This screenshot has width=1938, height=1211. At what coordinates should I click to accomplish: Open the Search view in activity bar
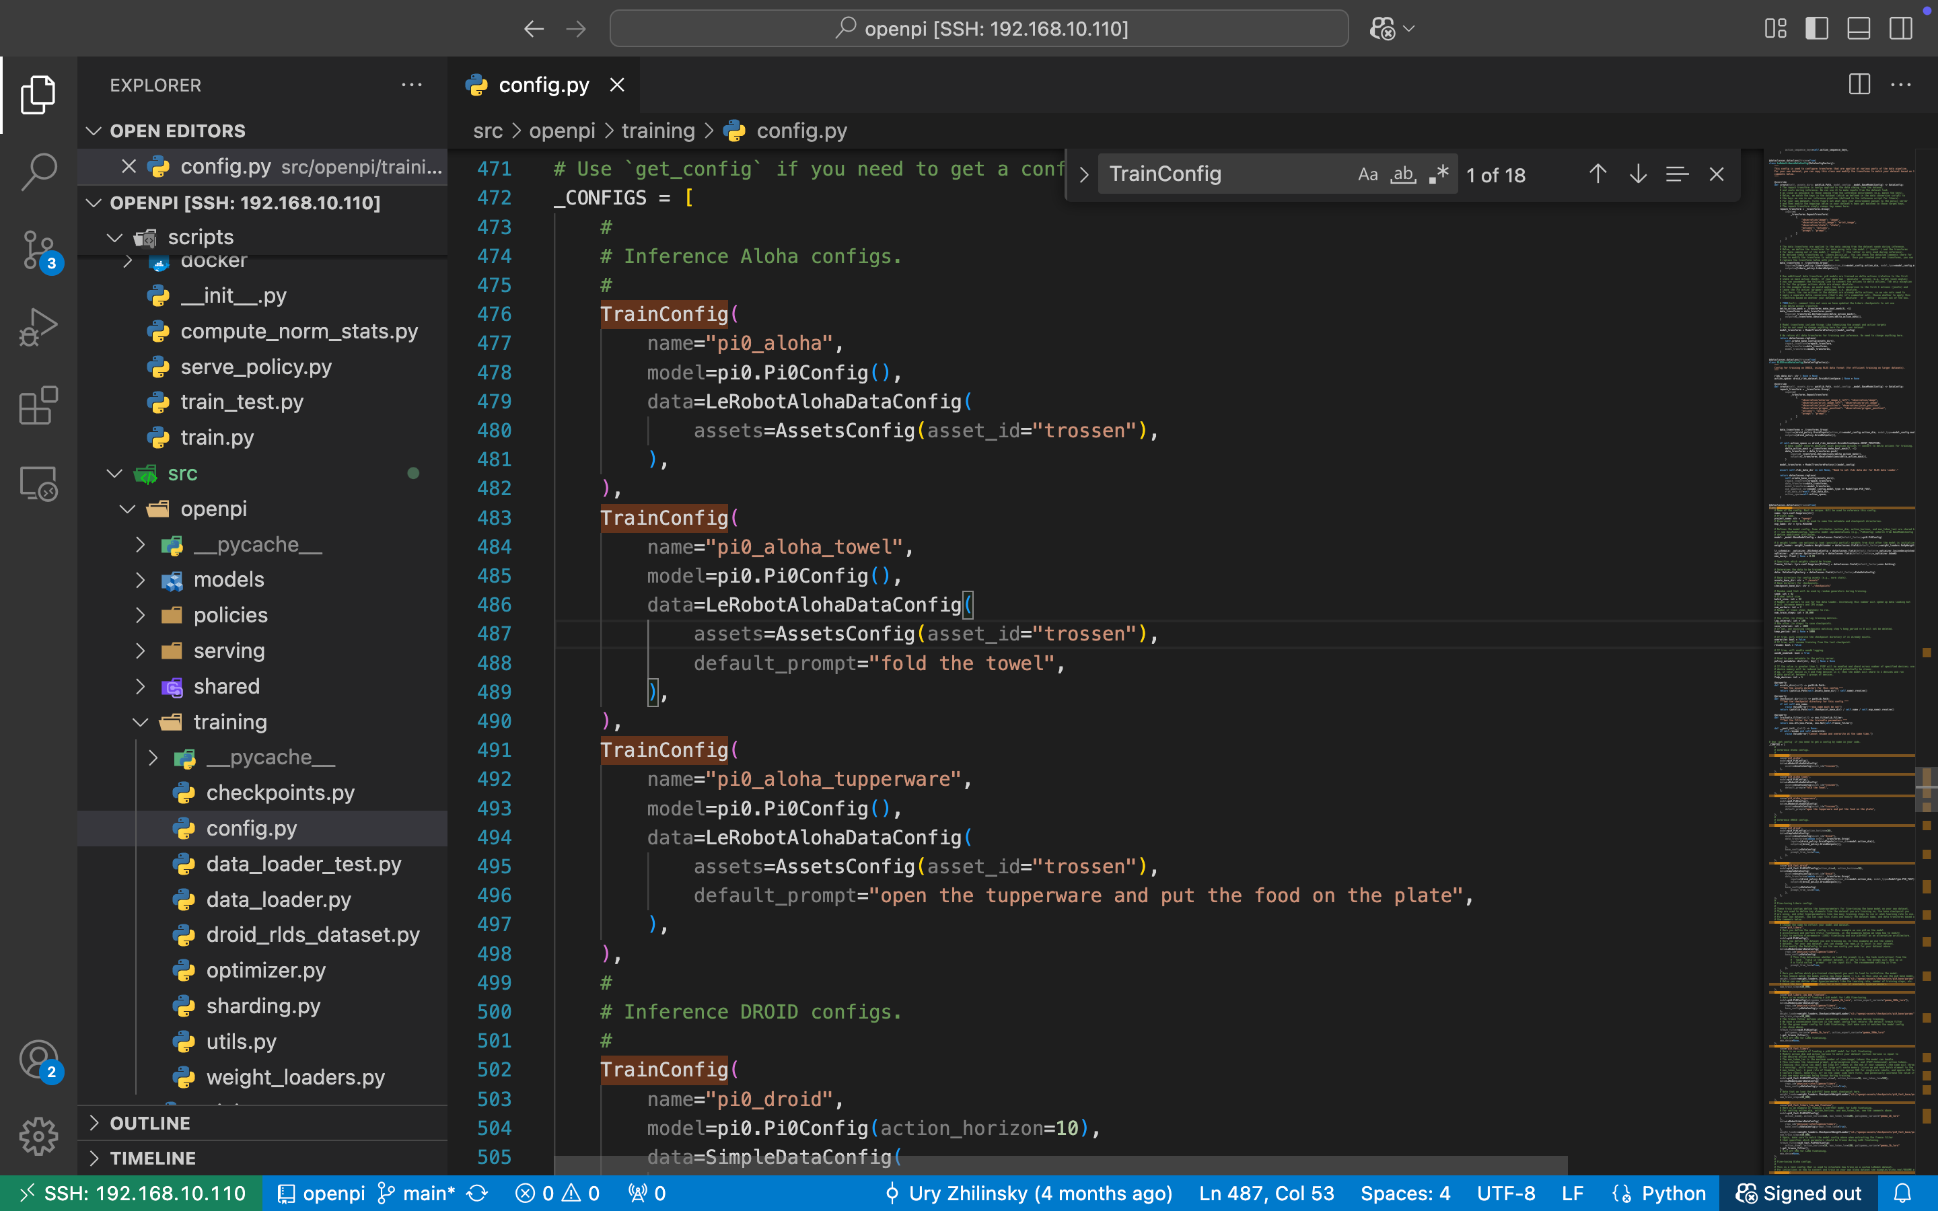(x=38, y=172)
